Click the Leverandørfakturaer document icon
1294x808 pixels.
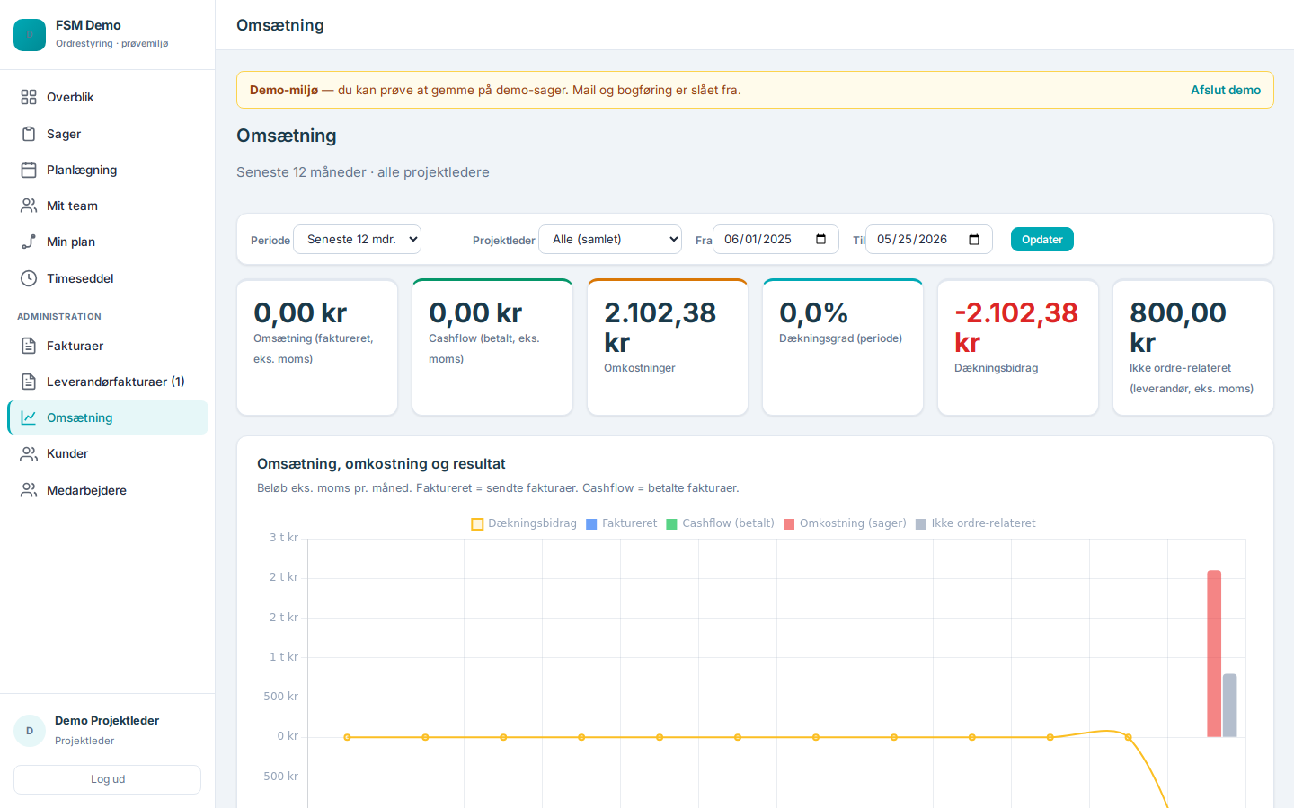(x=29, y=382)
